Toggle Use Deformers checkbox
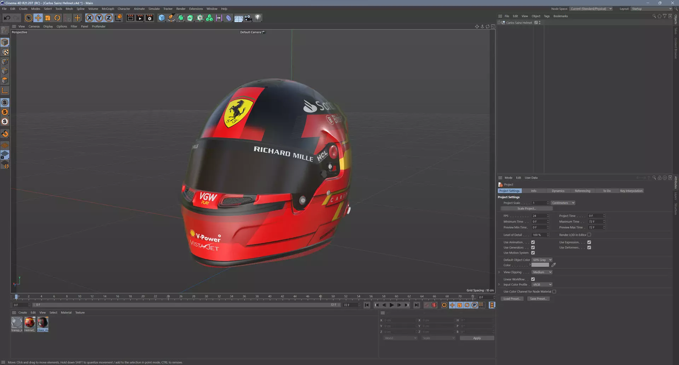 click(589, 248)
